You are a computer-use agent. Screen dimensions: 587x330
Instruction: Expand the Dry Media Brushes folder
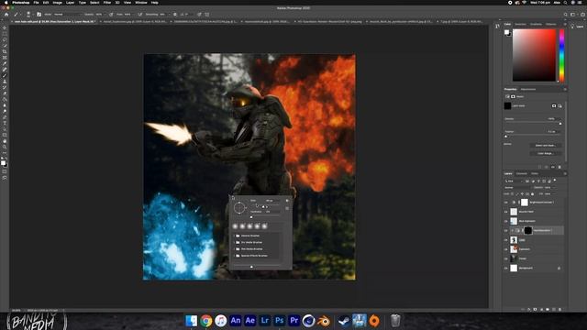(234, 242)
